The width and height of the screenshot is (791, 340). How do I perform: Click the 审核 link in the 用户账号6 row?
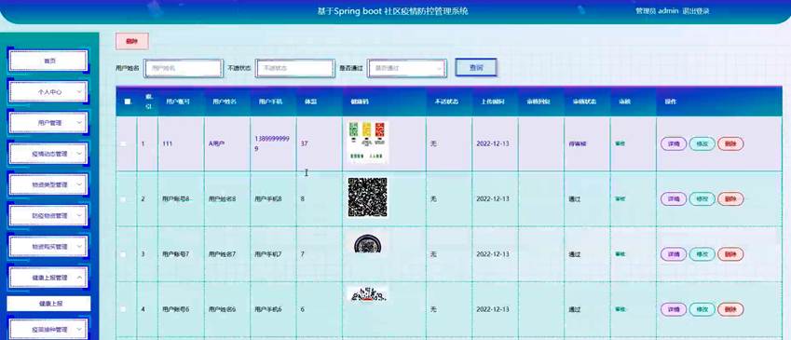[x=620, y=309]
